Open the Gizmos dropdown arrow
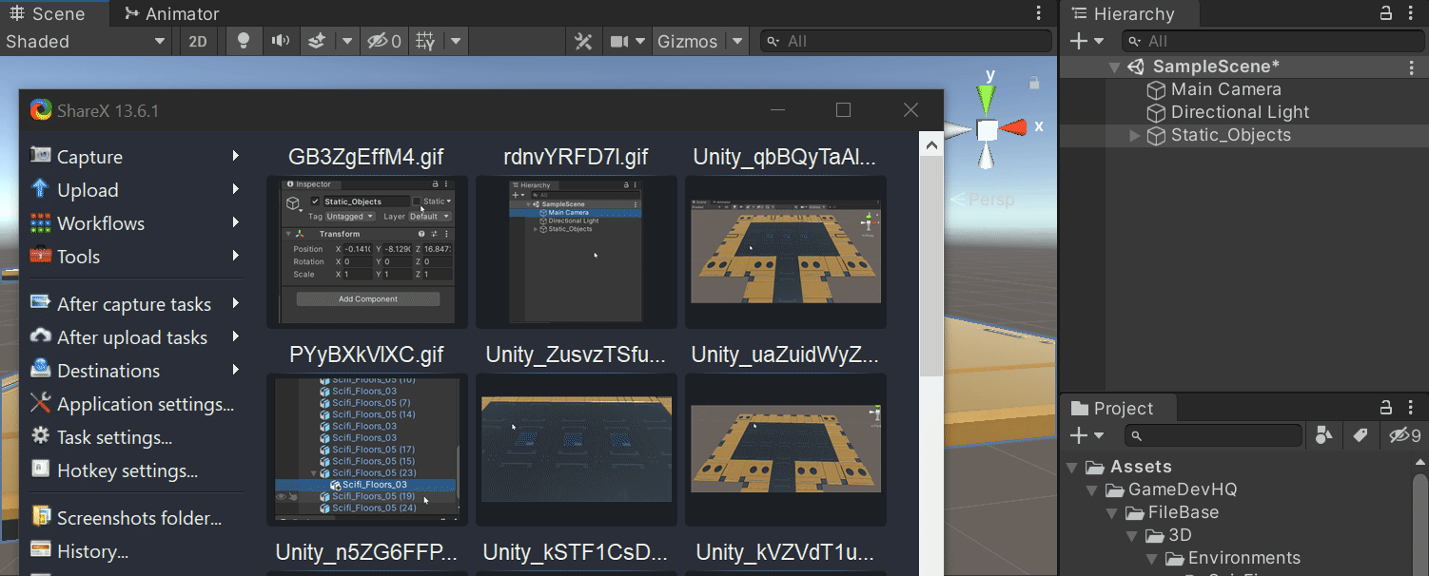 pos(737,41)
